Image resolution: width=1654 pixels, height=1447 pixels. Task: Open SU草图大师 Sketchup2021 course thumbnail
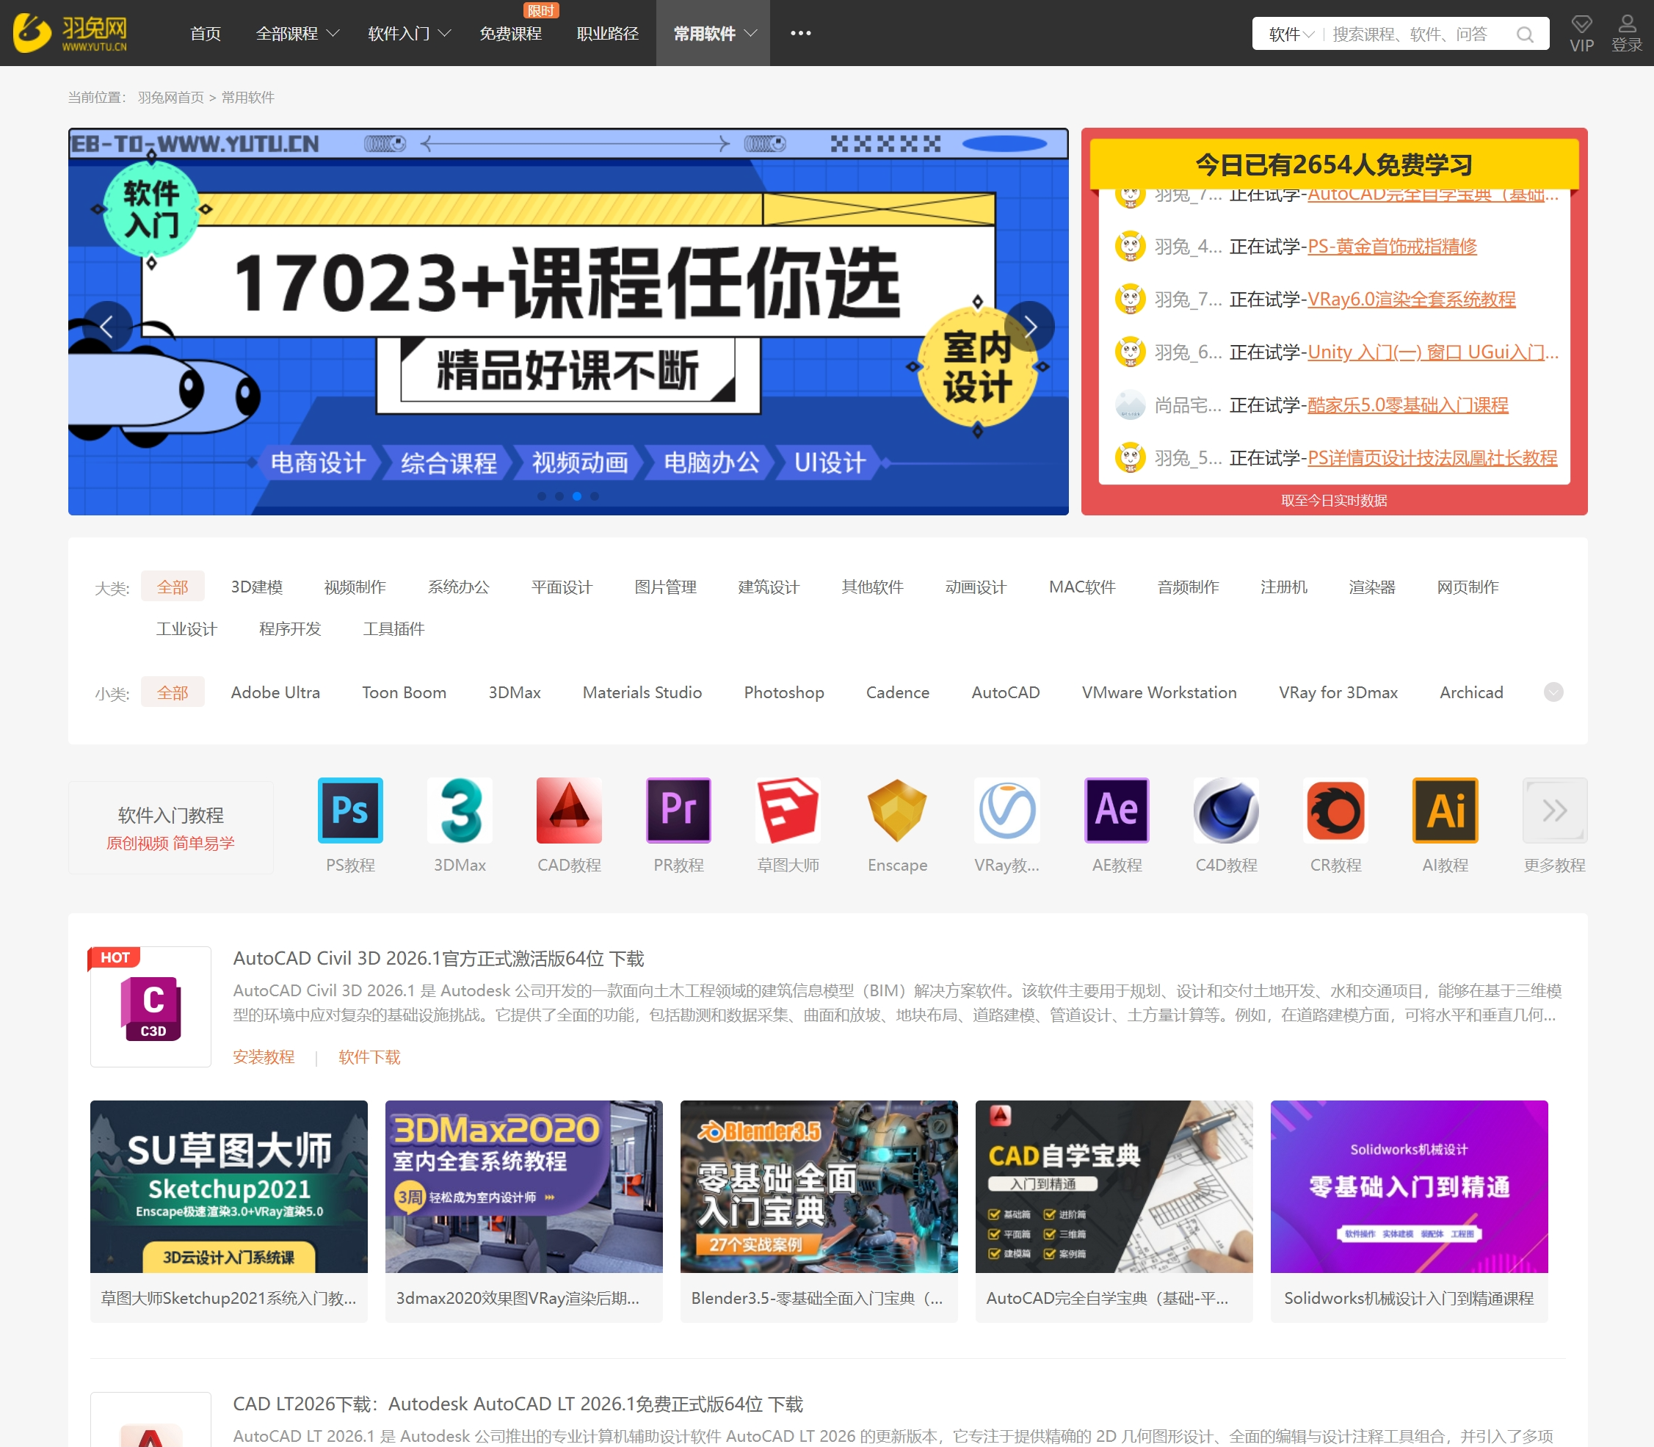click(x=228, y=1186)
